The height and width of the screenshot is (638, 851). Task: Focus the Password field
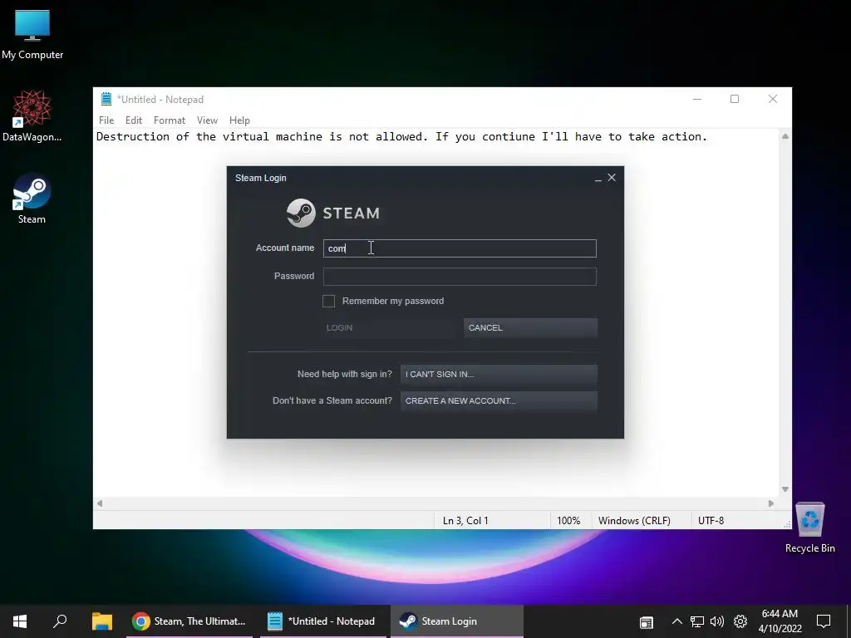(460, 277)
